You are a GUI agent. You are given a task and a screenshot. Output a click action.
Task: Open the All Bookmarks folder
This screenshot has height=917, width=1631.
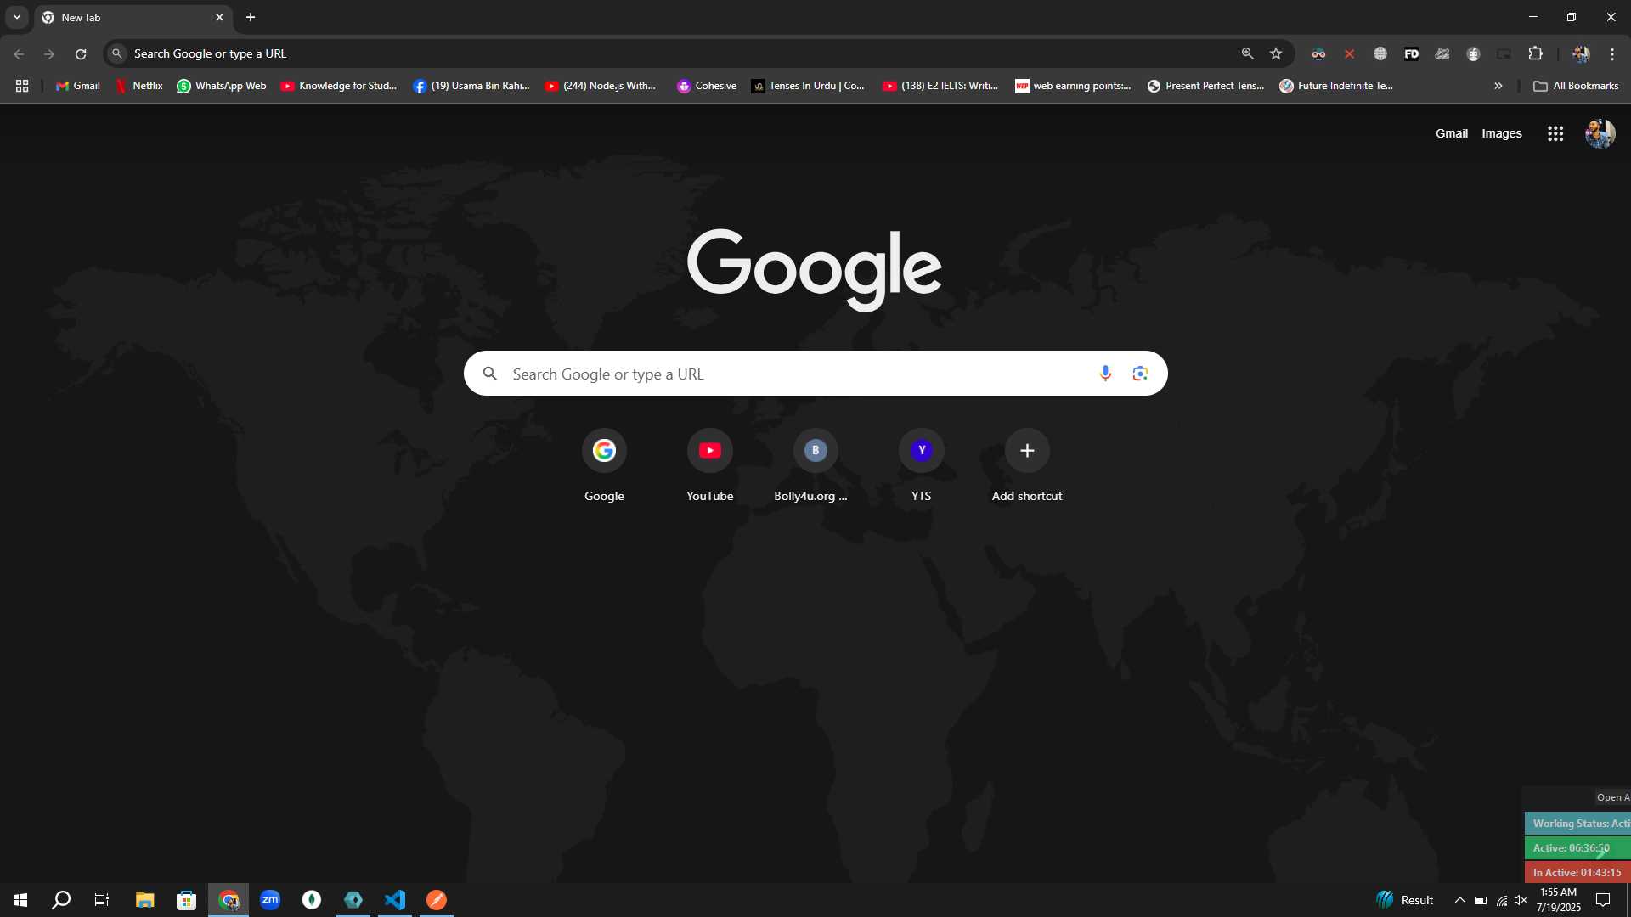tap(1576, 86)
